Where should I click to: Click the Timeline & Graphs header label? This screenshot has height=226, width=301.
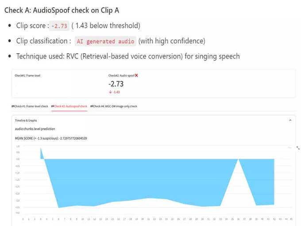26,121
